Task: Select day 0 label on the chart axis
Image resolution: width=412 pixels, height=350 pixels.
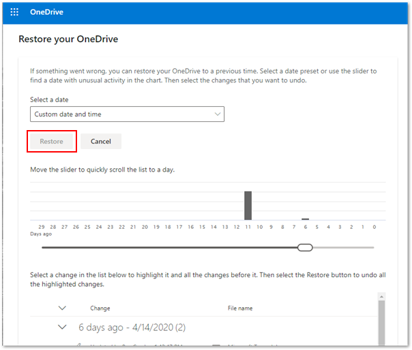Action: (x=374, y=227)
